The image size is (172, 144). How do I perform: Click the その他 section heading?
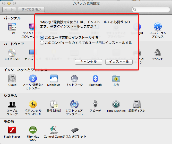tap(9, 121)
